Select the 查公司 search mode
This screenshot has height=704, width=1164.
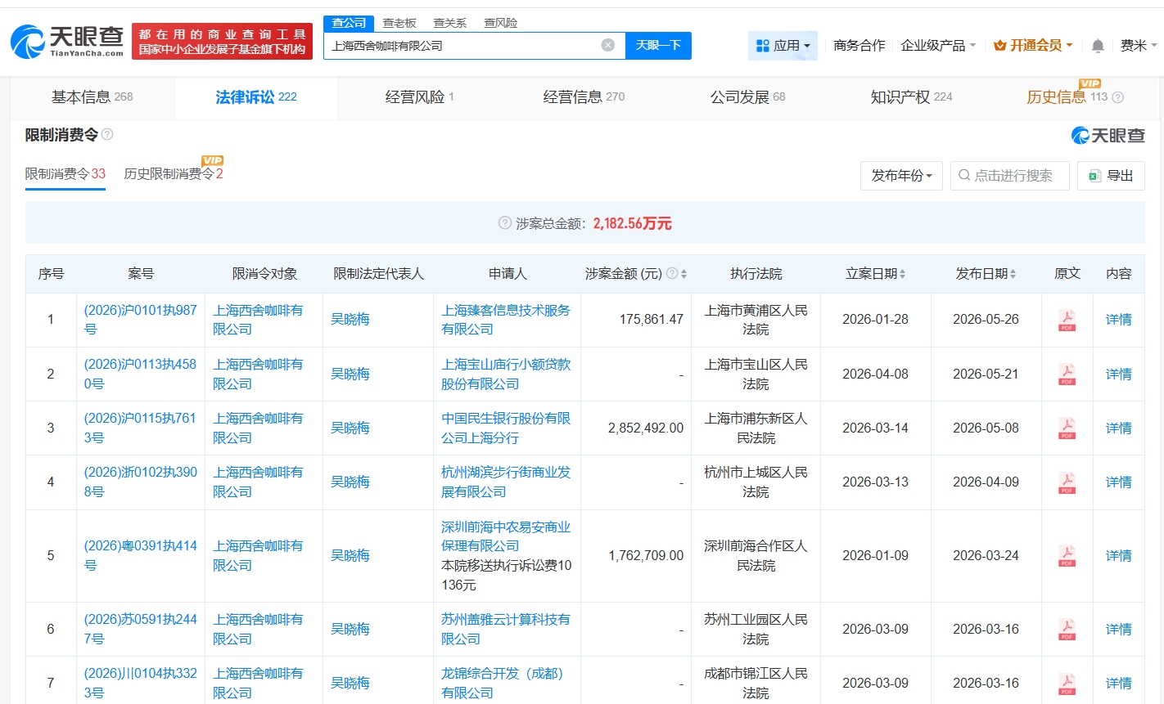(x=349, y=23)
